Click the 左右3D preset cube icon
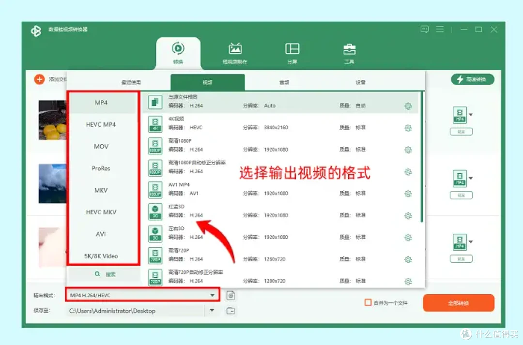 (x=155, y=234)
